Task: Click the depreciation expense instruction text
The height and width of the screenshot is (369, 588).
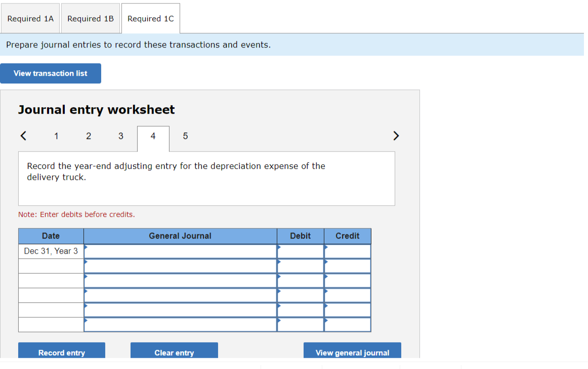Action: (176, 171)
